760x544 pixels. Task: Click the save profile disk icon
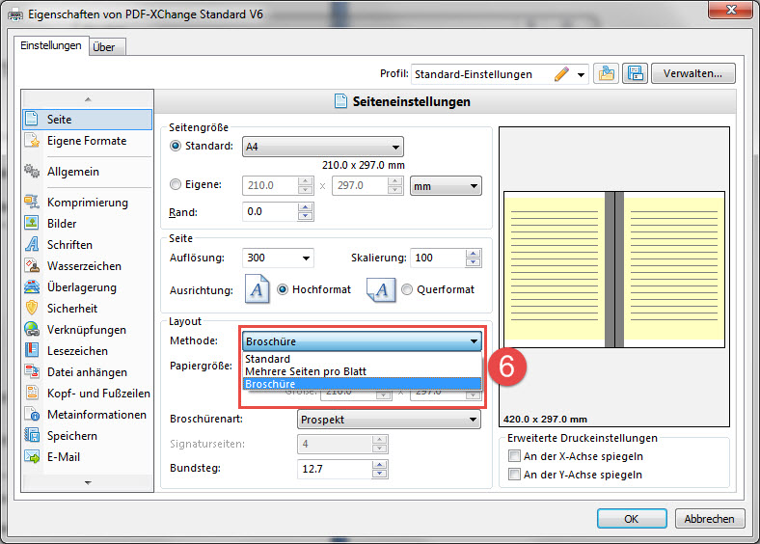click(635, 73)
